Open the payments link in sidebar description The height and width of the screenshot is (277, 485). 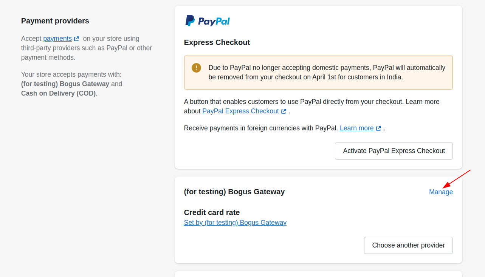57,39
